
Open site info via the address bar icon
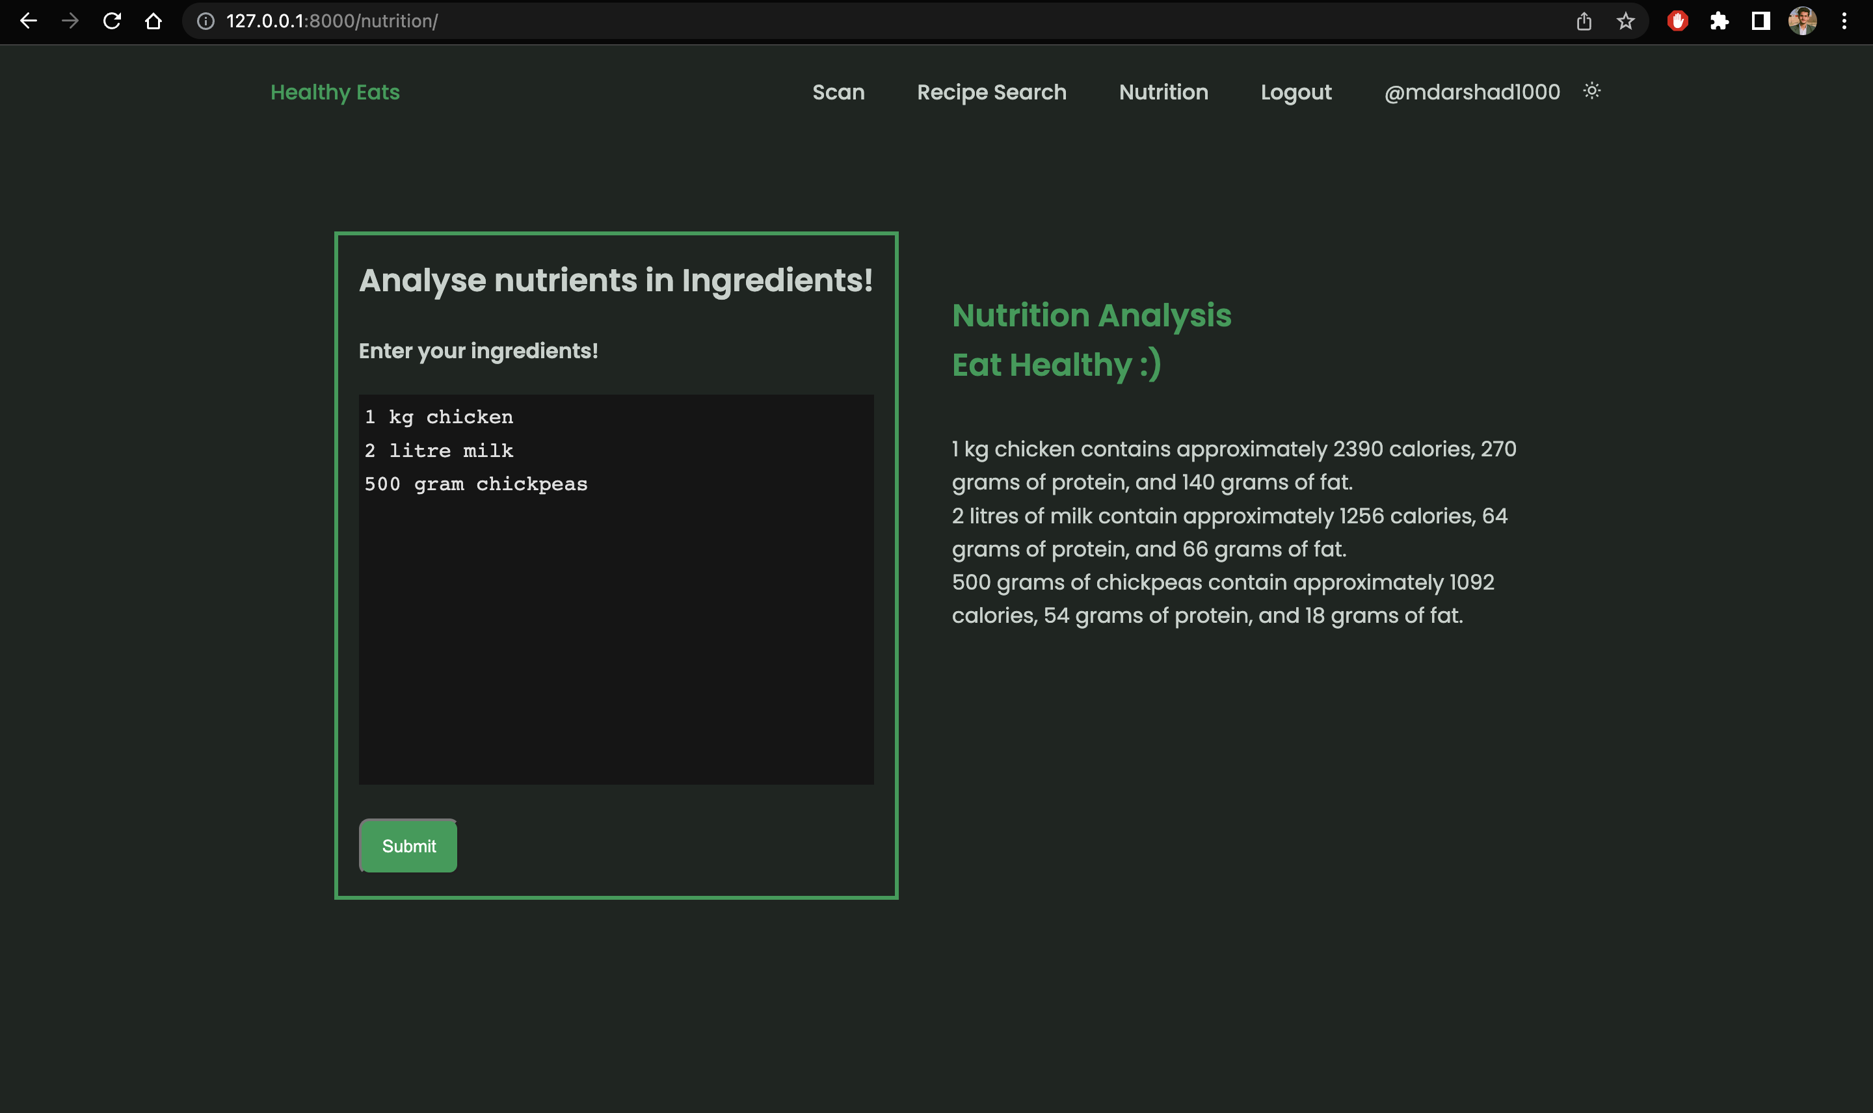(x=204, y=21)
